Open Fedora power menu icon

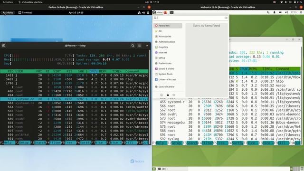(148, 13)
